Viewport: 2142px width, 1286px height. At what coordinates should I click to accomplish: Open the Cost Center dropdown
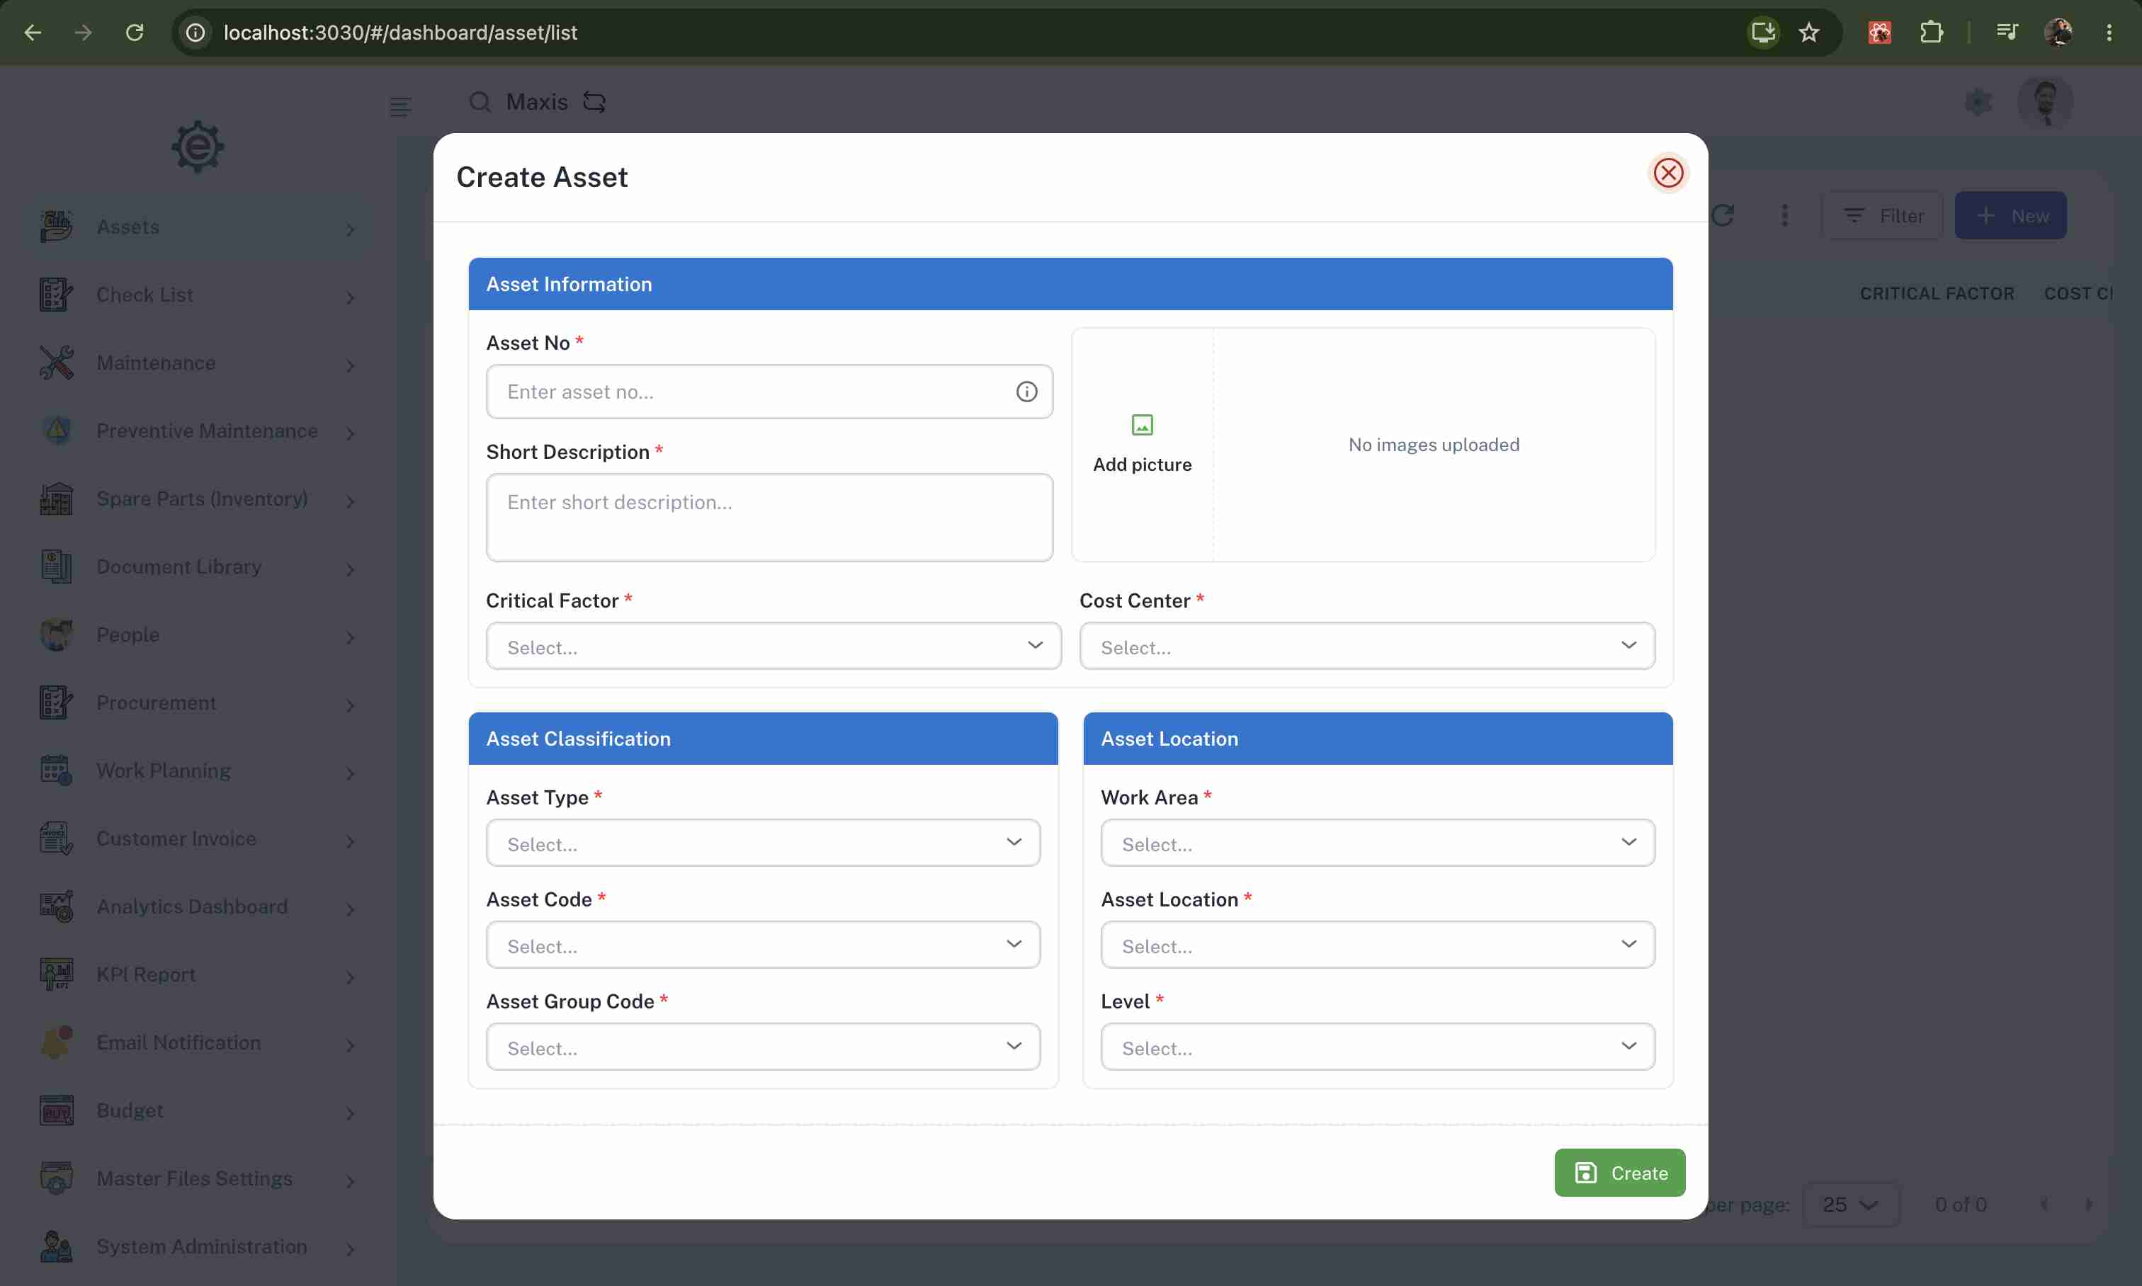[x=1366, y=647]
